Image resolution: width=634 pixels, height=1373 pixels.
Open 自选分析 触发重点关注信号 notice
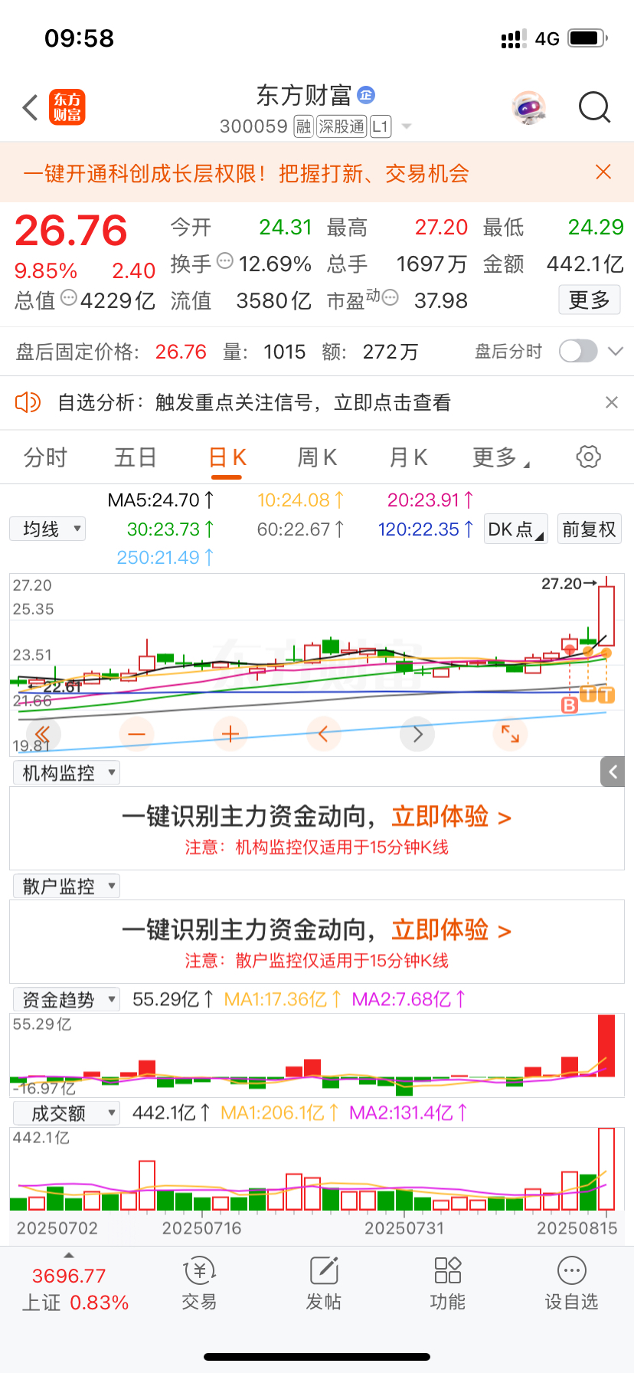pyautogui.click(x=254, y=402)
